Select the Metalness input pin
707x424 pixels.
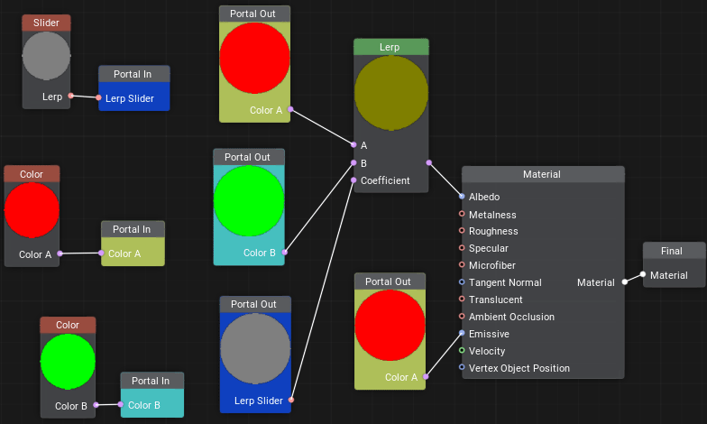462,215
